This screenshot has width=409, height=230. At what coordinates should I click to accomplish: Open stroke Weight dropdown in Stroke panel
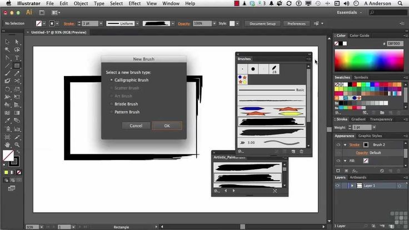pyautogui.click(x=374, y=127)
